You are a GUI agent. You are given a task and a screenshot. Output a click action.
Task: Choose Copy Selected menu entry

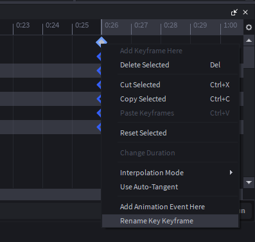click(170, 99)
